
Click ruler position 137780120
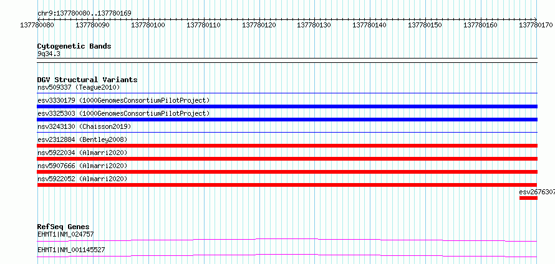click(259, 25)
